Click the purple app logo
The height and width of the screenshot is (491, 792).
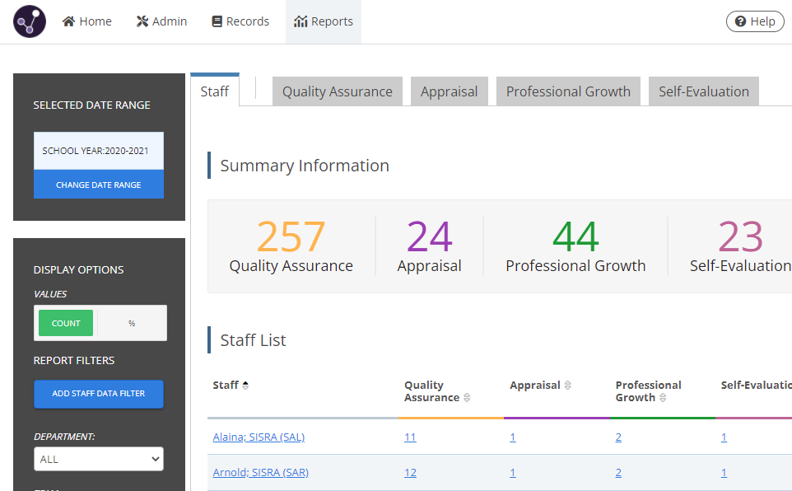[28, 21]
